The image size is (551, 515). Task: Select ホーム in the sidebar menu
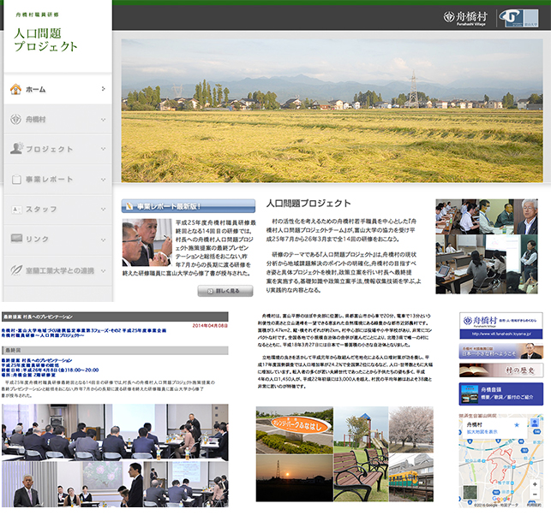pos(58,89)
